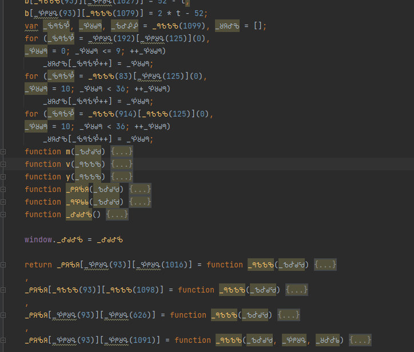This screenshot has width=414, height=352.
Task: Expand function y using gutter fold icon
Action: point(3,177)
